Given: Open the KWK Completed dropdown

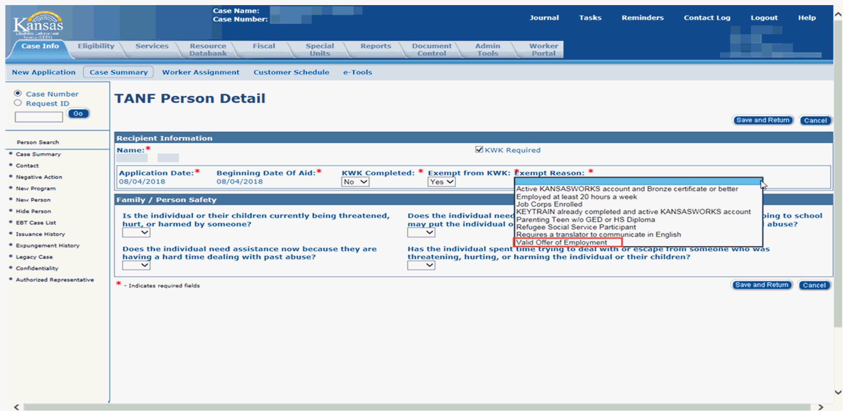Looking at the screenshot, I should coord(355,182).
